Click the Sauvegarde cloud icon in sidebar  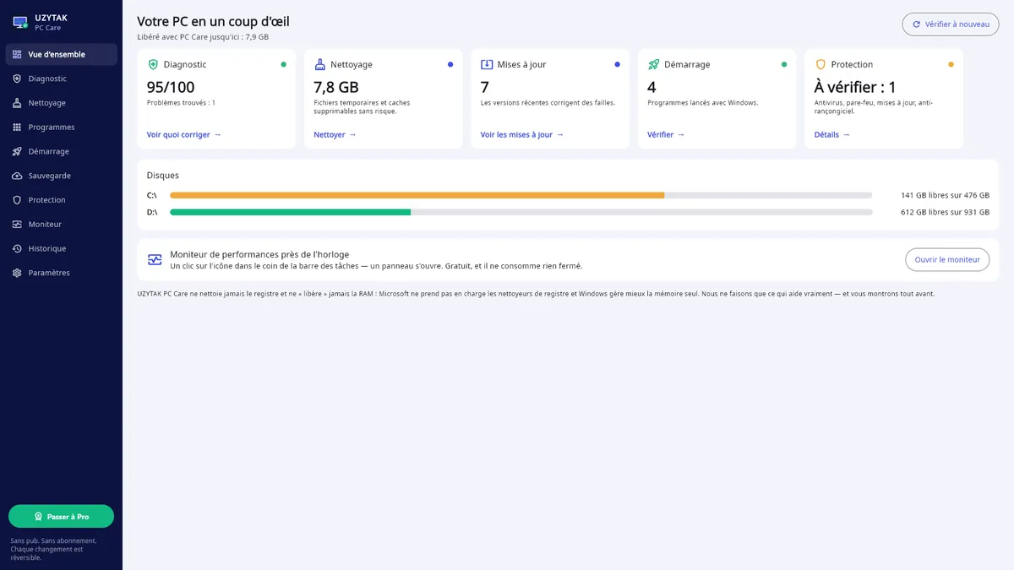(17, 176)
